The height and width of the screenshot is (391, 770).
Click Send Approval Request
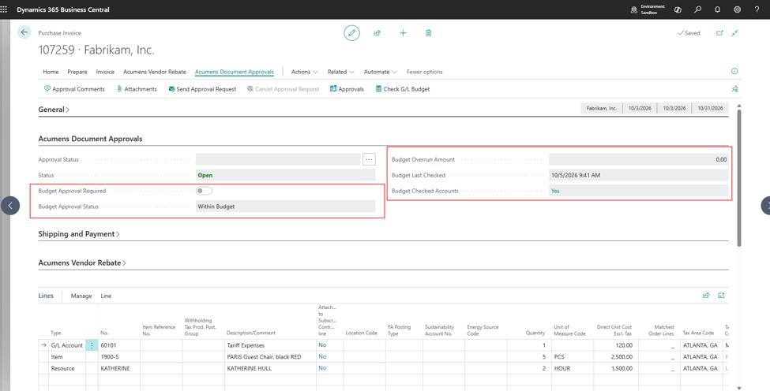point(202,89)
